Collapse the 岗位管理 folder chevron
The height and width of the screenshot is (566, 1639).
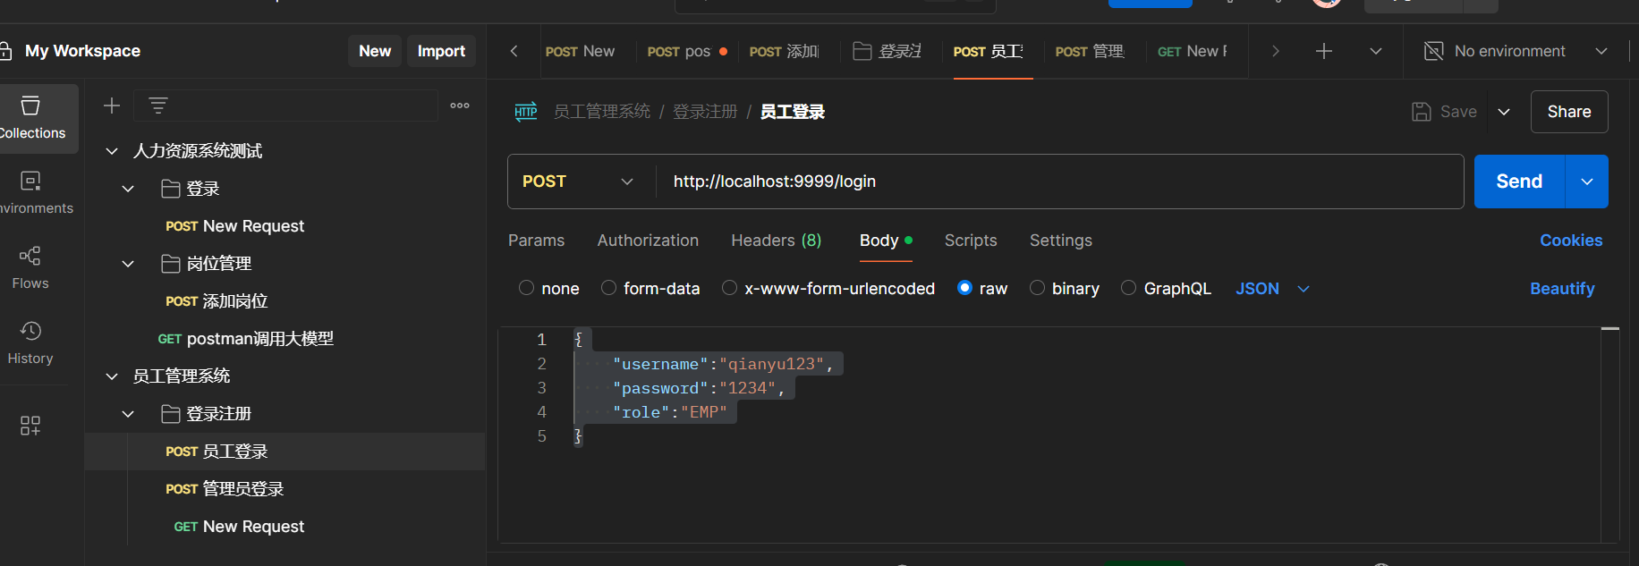pos(128,264)
